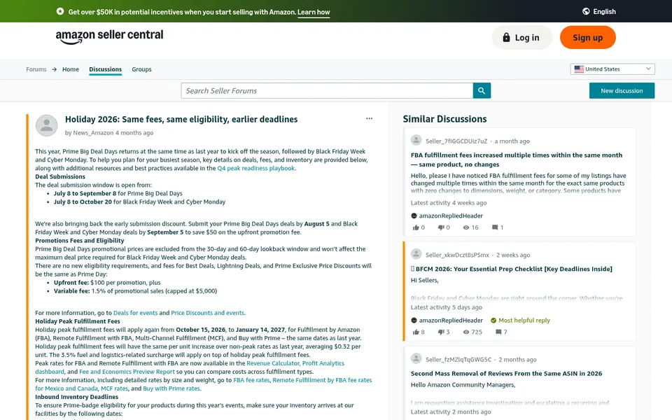Screen dimensions: 672x420
Task: Go to the Home tab
Action: pyautogui.click(x=71, y=69)
